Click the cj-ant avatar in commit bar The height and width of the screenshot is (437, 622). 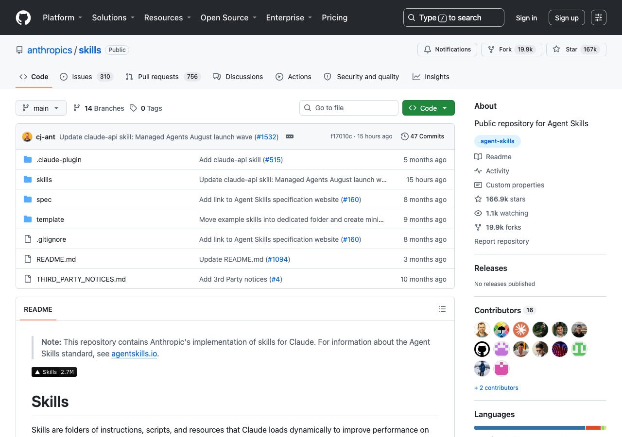click(x=27, y=136)
